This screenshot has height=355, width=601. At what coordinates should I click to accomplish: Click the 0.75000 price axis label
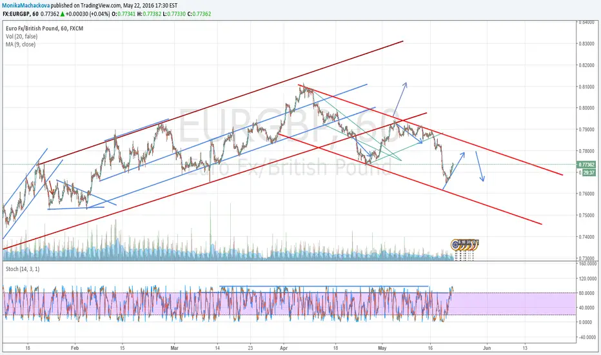[x=587, y=216]
